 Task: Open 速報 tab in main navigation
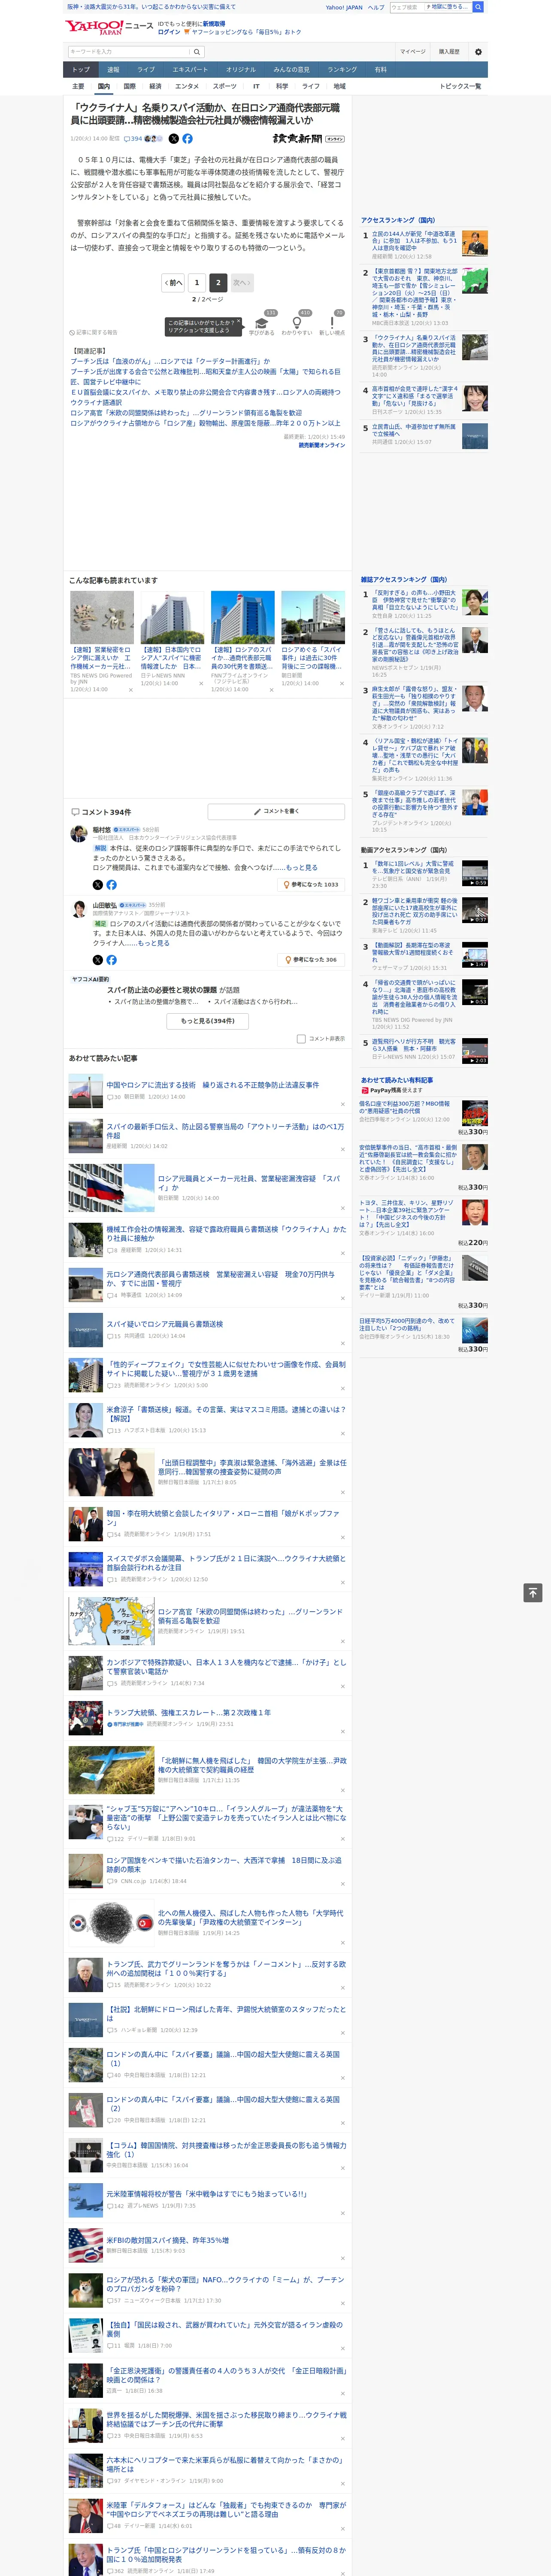click(x=113, y=70)
